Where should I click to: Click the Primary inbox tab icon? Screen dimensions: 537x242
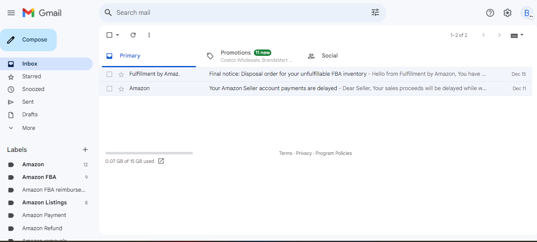click(x=110, y=56)
